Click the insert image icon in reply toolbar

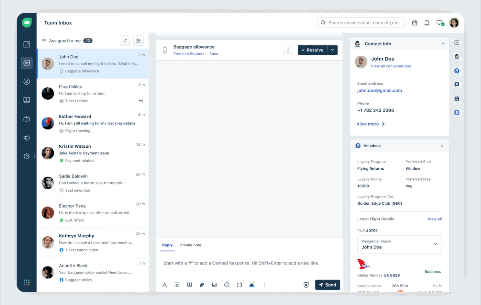click(x=214, y=285)
